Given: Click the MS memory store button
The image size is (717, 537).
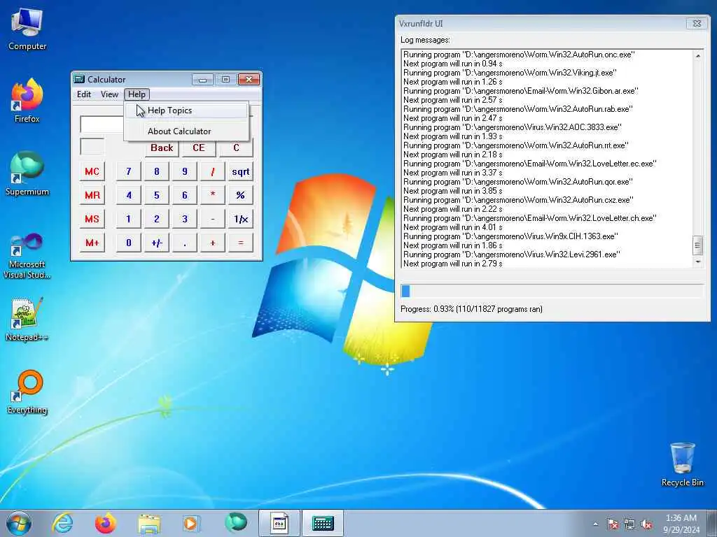Looking at the screenshot, I should pos(92,219).
